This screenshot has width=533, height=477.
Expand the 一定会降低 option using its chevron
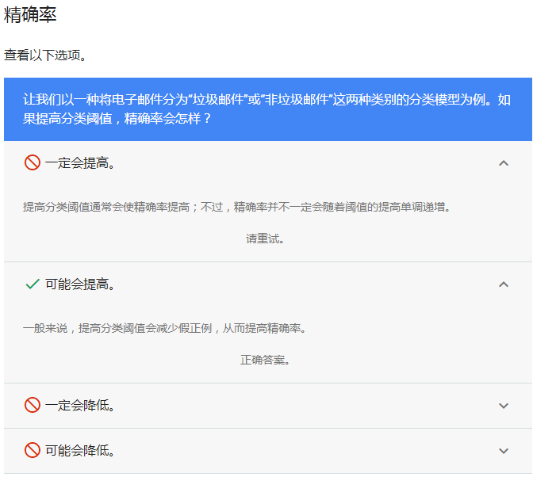503,405
